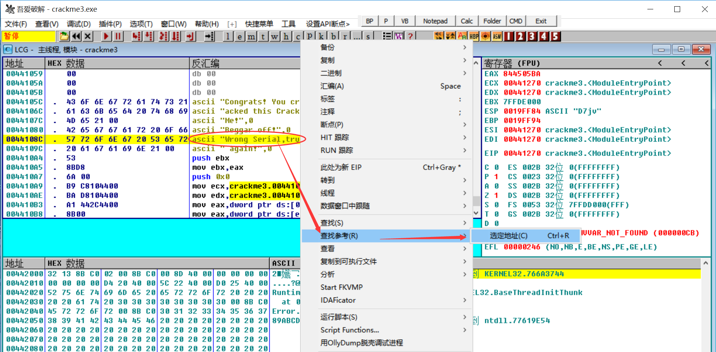Click the orange ASM toolbar icon
Image resolution: width=716 pixels, height=352 pixels.
click(x=497, y=36)
